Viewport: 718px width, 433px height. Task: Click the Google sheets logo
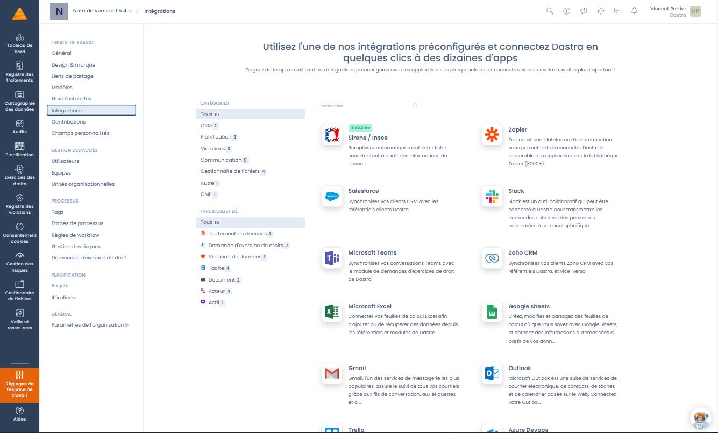(x=492, y=312)
